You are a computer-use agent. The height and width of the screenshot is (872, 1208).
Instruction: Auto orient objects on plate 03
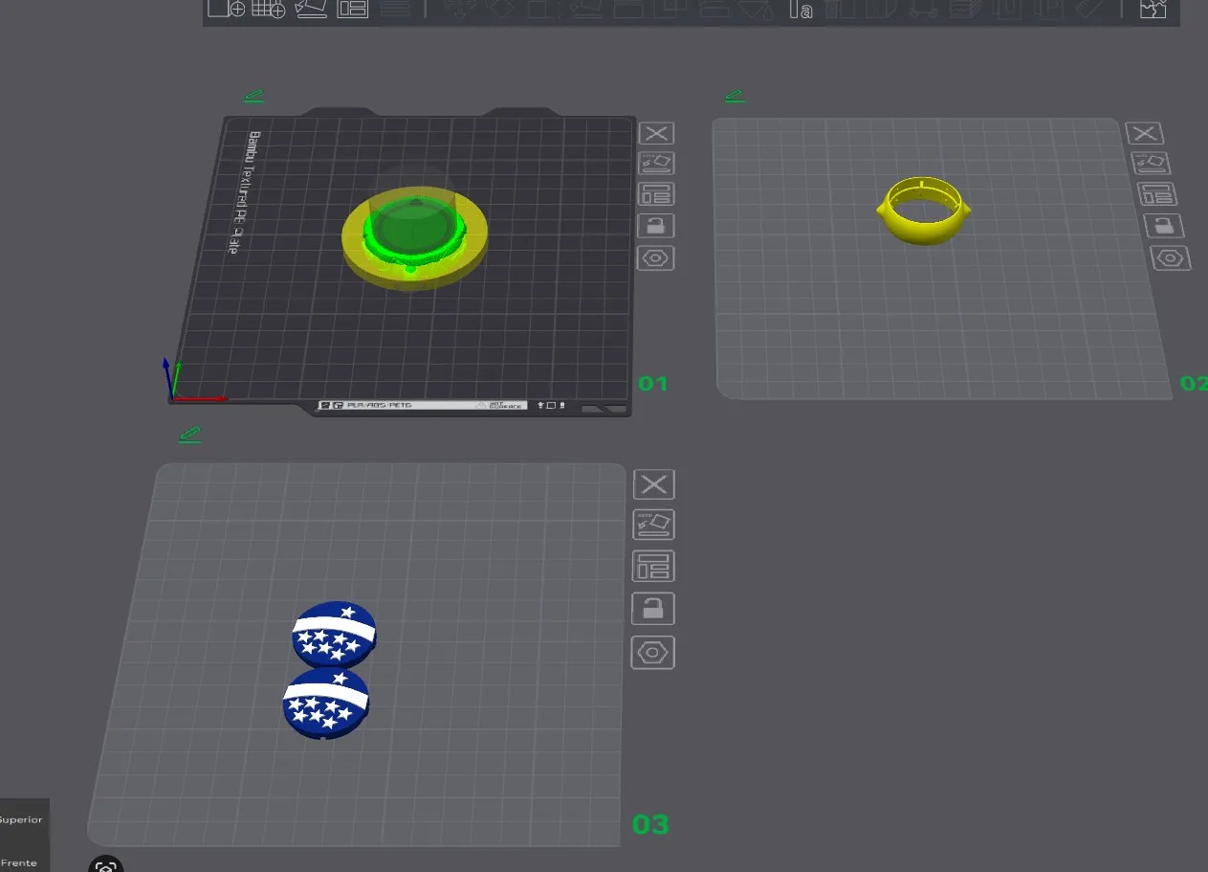coord(654,525)
